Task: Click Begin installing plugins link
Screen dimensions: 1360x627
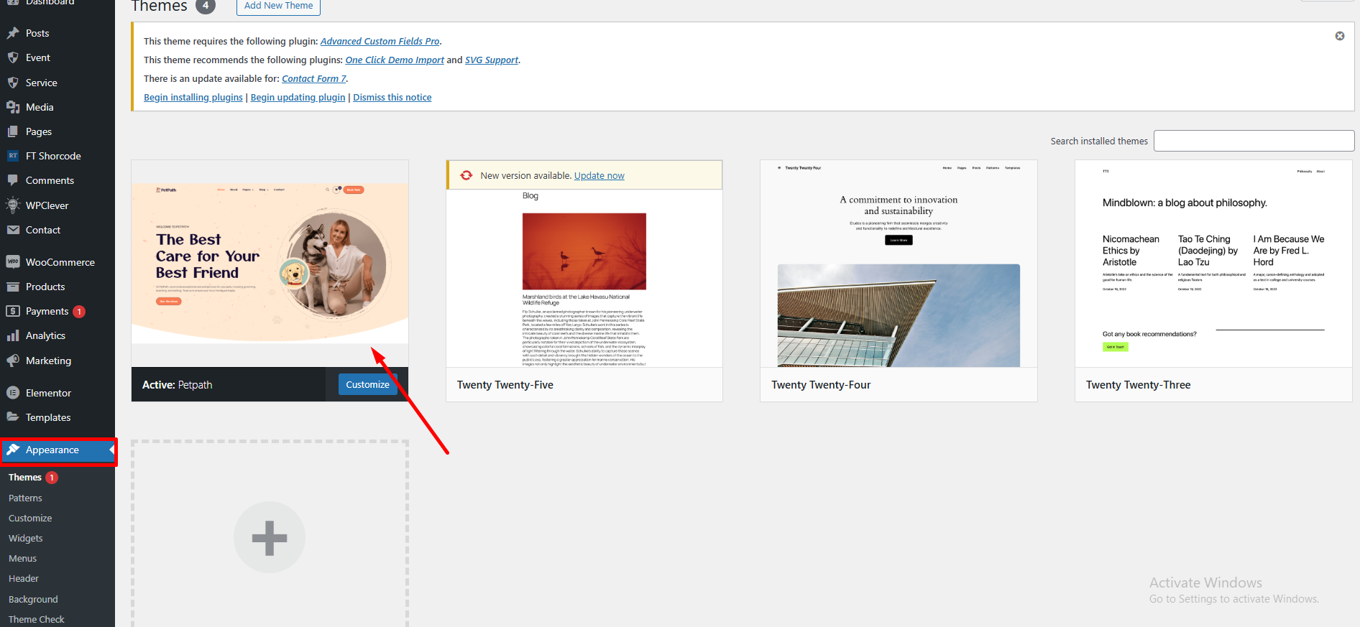Action: (193, 97)
